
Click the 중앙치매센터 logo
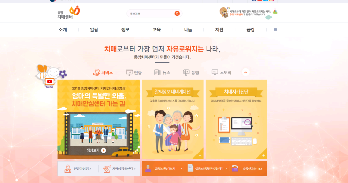(x=68, y=13)
